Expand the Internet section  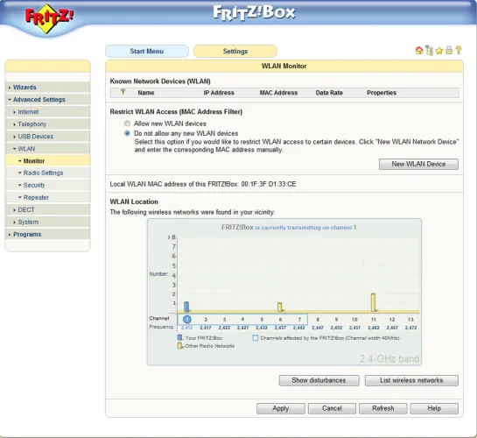click(x=47, y=112)
